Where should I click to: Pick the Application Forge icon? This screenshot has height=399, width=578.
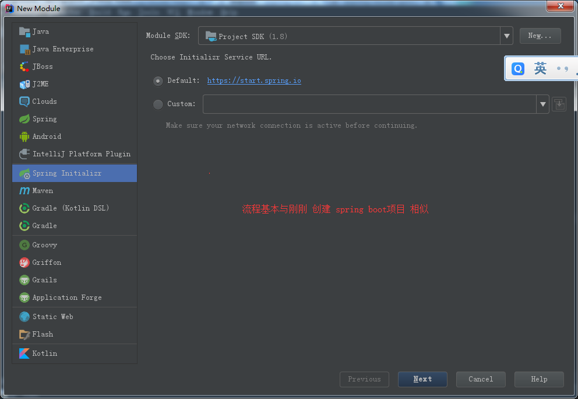pos(24,297)
